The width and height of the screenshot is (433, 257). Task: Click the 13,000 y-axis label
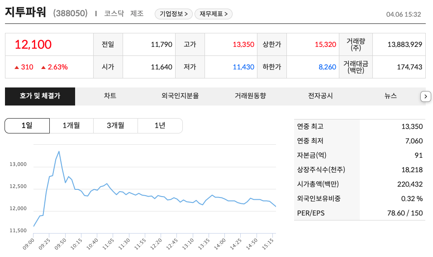(x=18, y=164)
